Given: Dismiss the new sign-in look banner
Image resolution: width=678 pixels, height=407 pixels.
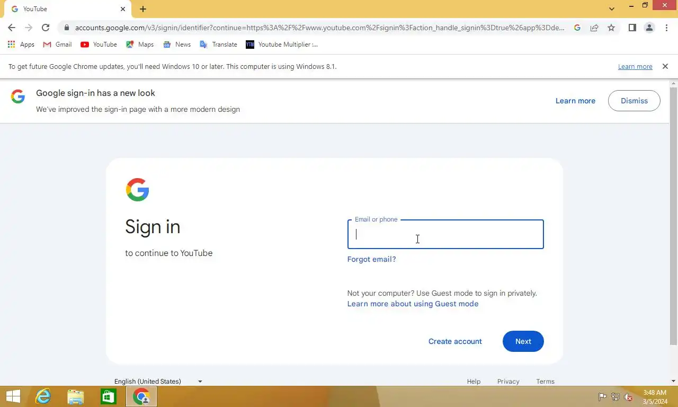Looking at the screenshot, I should (634, 101).
